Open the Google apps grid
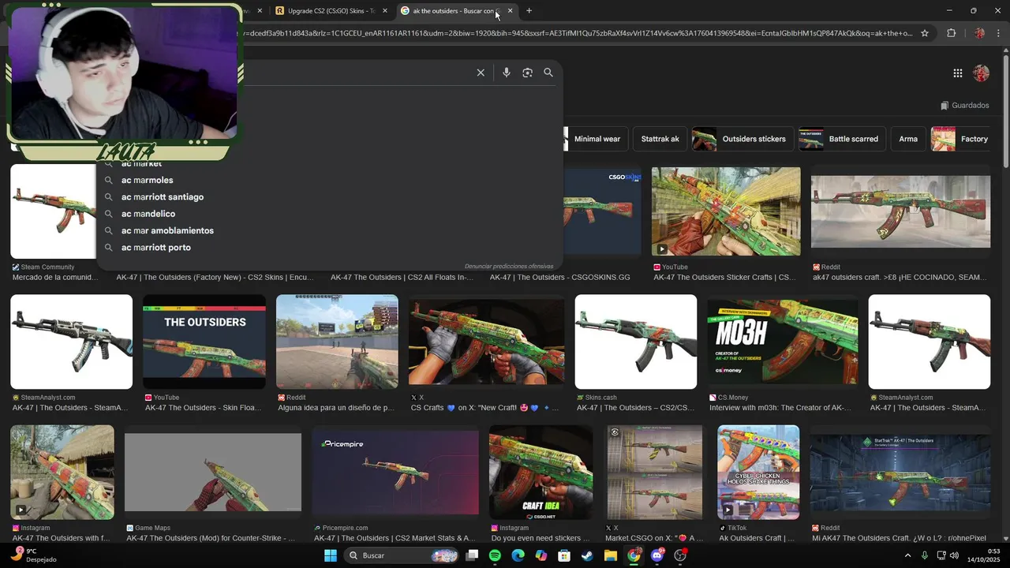 click(958, 73)
